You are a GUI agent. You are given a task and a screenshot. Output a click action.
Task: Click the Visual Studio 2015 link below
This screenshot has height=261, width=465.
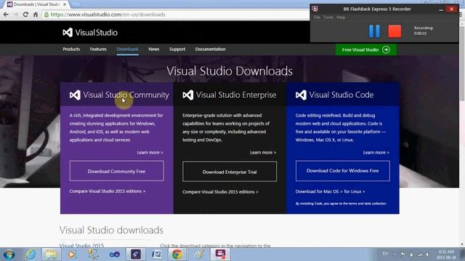[81, 245]
